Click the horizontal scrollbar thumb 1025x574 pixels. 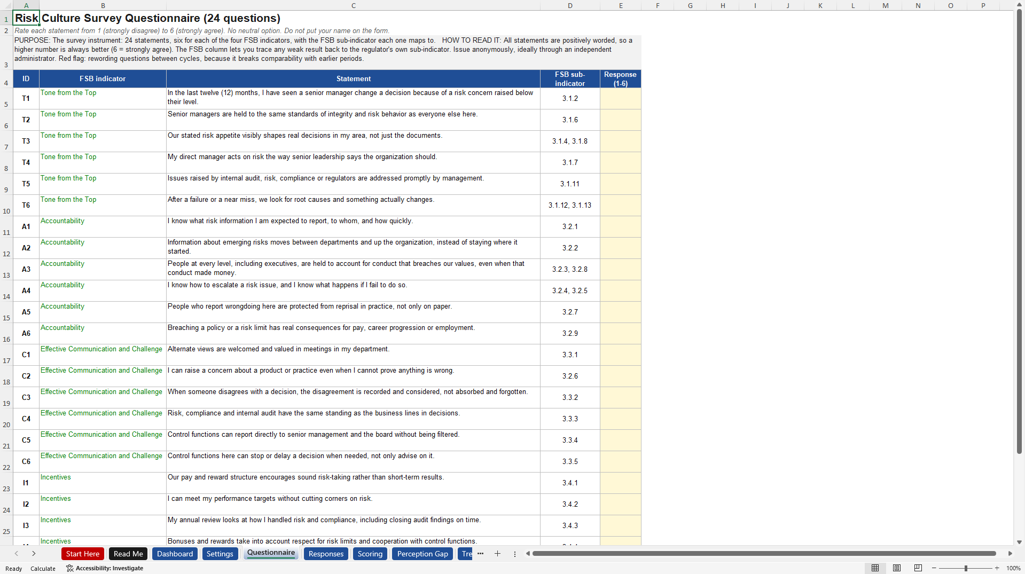click(764, 554)
